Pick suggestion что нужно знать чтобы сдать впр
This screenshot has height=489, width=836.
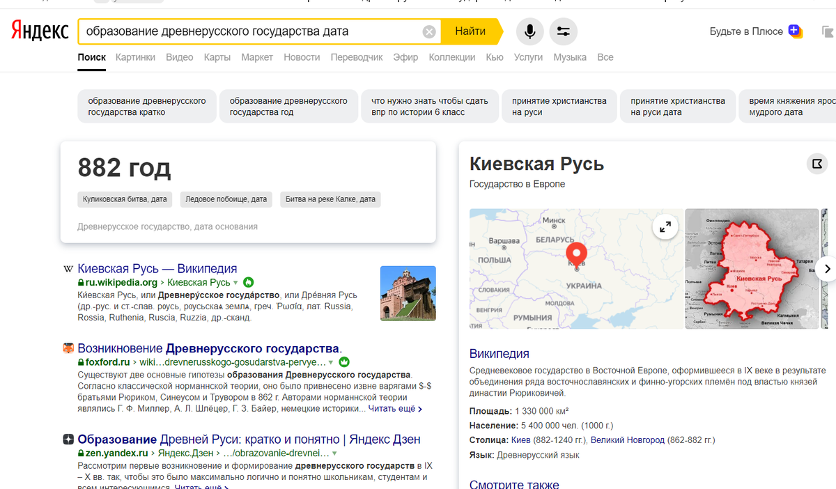430,107
